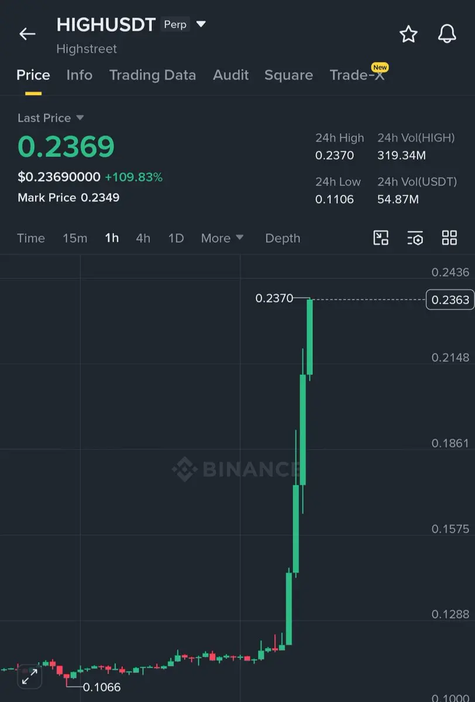The width and height of the screenshot is (475, 702).
Task: Expand chart to fullscreen with arrows icon
Action: 29,676
